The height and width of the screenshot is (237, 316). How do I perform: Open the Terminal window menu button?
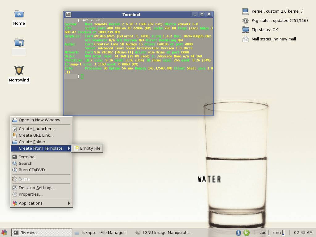68,14
